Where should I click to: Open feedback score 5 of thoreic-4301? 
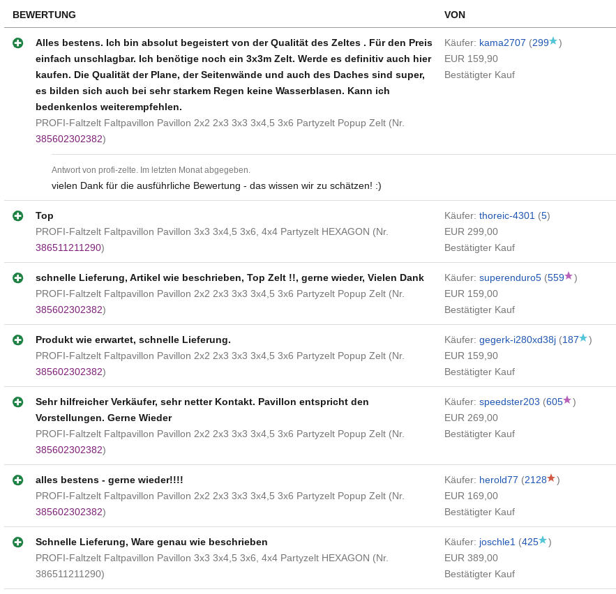pos(544,216)
